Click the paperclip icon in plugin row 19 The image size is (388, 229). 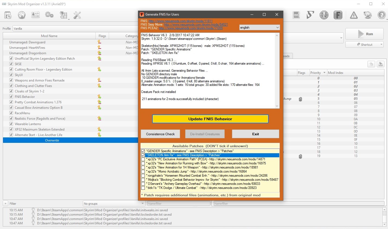point(301,156)
